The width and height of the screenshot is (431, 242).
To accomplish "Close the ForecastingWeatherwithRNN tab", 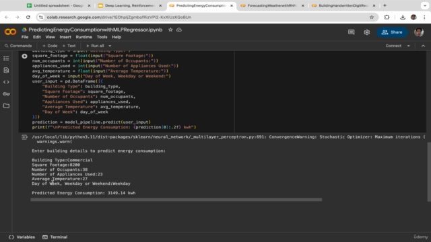I will click(303, 5).
